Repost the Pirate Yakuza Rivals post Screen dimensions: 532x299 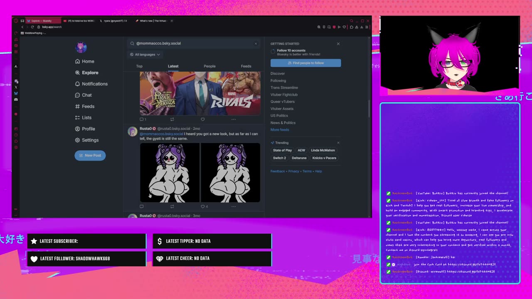(172, 119)
